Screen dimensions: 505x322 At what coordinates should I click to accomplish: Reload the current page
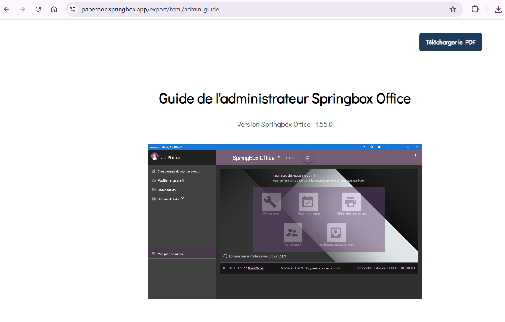pos(38,9)
